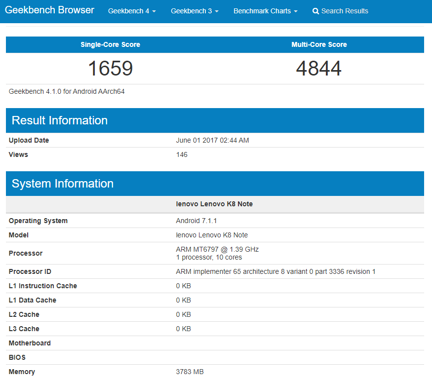Click the BIOS row label
The height and width of the screenshot is (380, 432).
pyautogui.click(x=17, y=357)
